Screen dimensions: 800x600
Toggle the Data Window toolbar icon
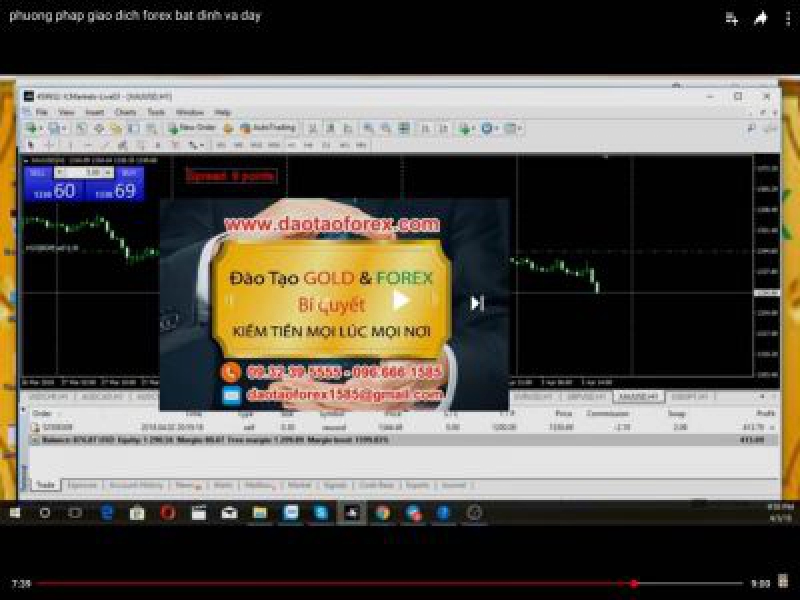[x=99, y=128]
